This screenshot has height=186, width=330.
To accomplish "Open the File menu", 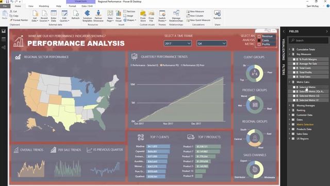I will tap(5, 6).
